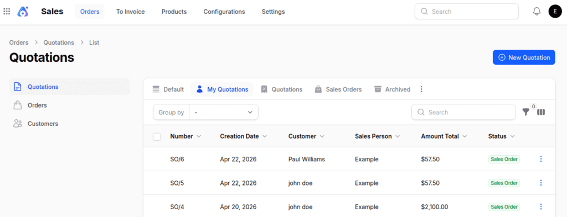The image size is (567, 217).
Task: Open the Group by dropdown
Action: (x=224, y=112)
